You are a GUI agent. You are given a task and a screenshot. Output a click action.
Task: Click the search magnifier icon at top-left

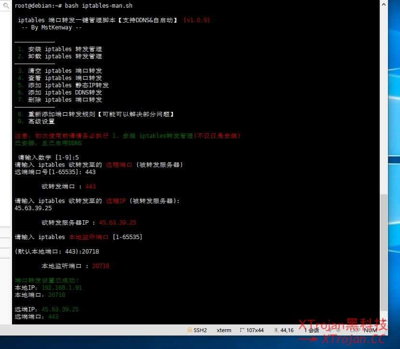[x=5, y=5]
